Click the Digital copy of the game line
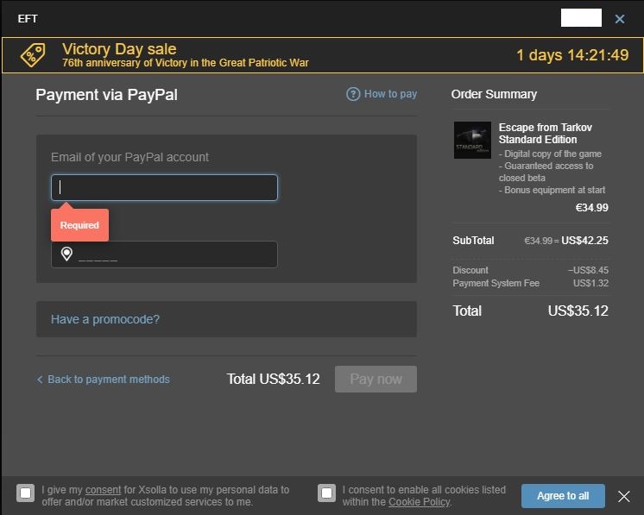This screenshot has width=644, height=515. (551, 154)
